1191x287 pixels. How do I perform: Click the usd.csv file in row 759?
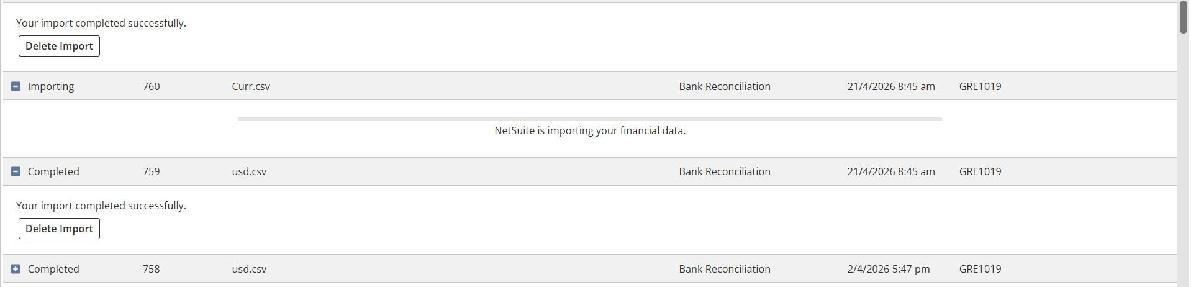249,171
